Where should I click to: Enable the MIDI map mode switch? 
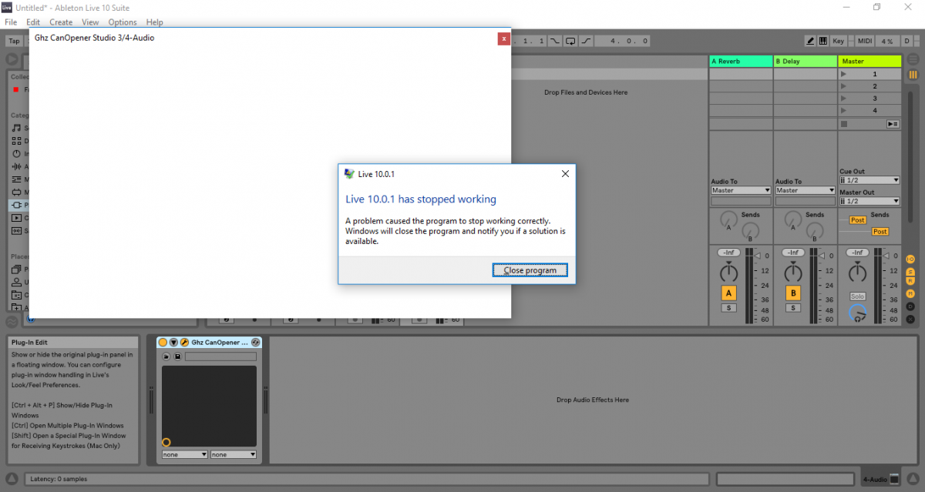point(865,41)
